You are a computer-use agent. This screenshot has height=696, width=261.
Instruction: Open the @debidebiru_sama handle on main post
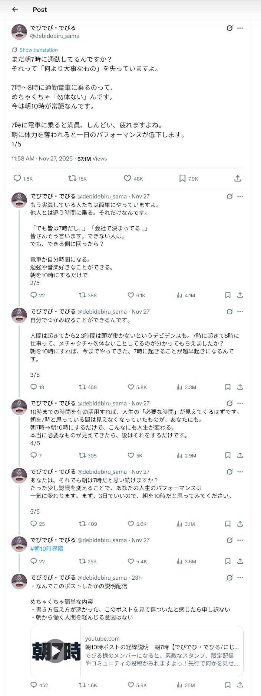coord(55,36)
